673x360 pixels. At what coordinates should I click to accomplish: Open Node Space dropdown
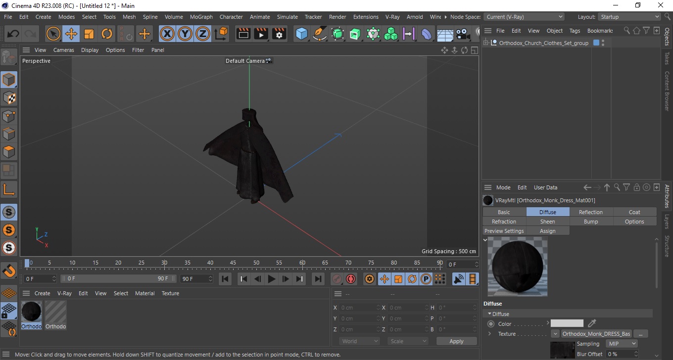click(524, 17)
